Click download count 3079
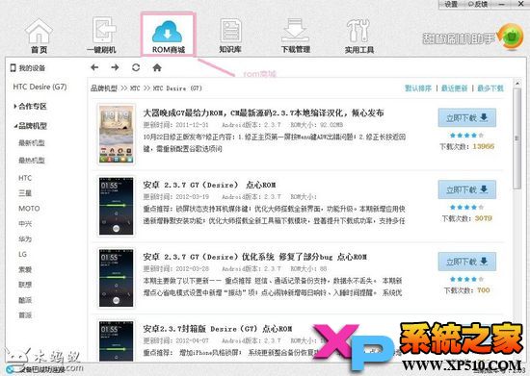Image resolution: width=530 pixels, height=376 pixels. [x=484, y=218]
